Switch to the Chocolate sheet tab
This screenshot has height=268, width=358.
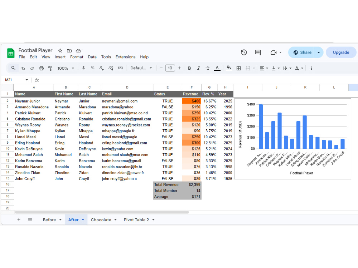pos(101,220)
